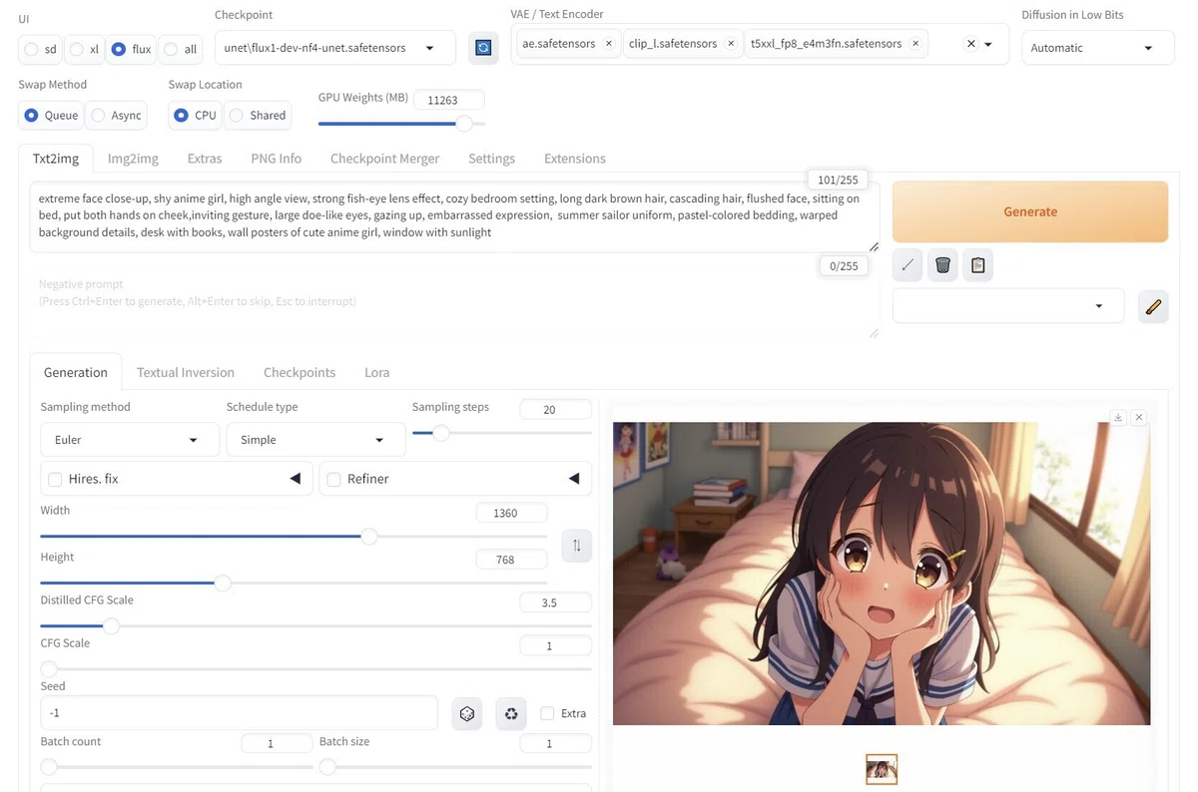Click into the positive prompt text area
This screenshot has height=792, width=1198.
click(454, 216)
